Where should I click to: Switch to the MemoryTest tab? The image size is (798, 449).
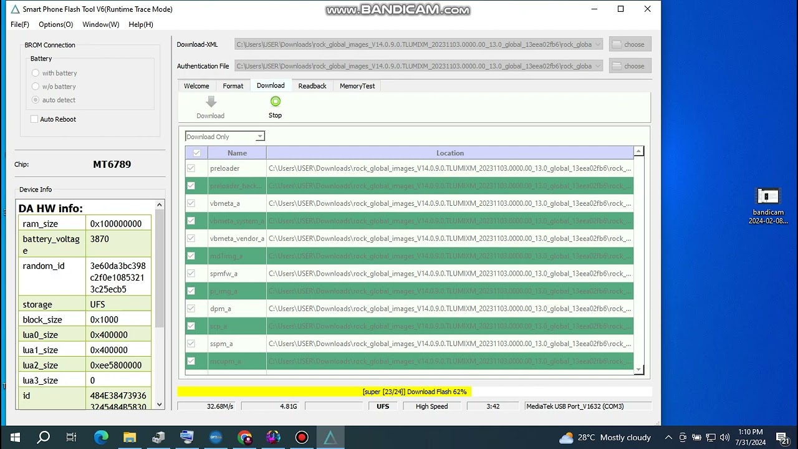[357, 86]
